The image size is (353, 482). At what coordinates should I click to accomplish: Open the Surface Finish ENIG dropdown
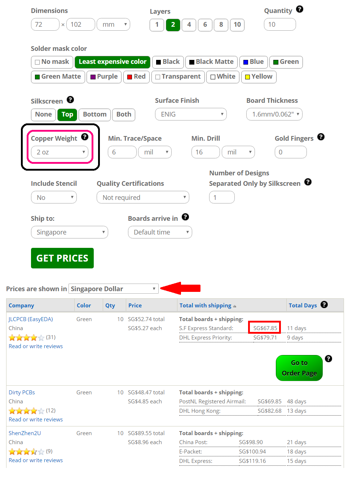coord(191,114)
